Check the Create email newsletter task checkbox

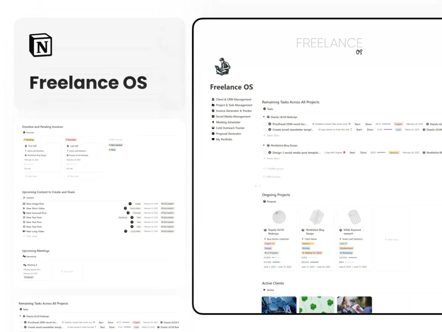(265, 130)
